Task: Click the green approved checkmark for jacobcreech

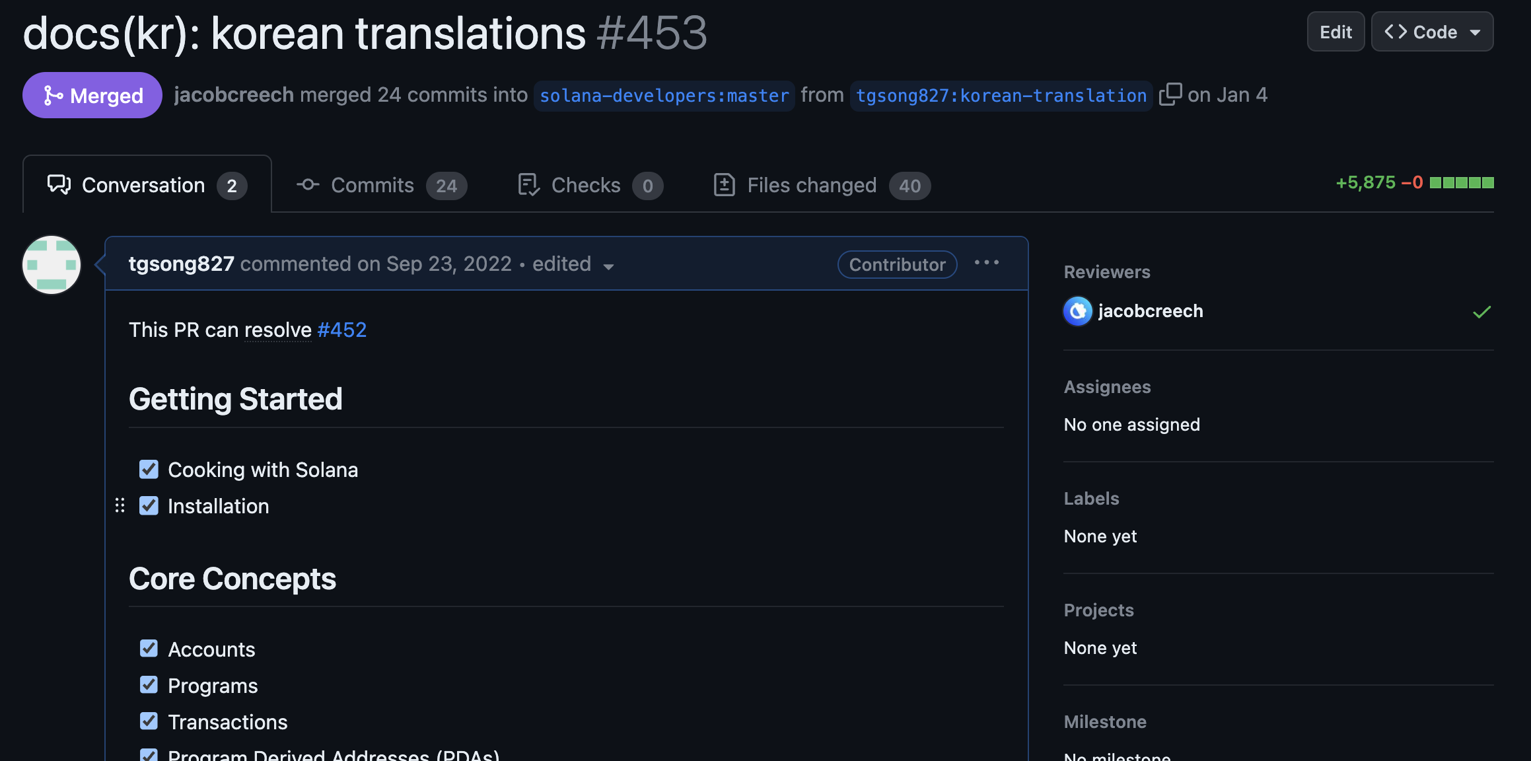Action: (1481, 312)
